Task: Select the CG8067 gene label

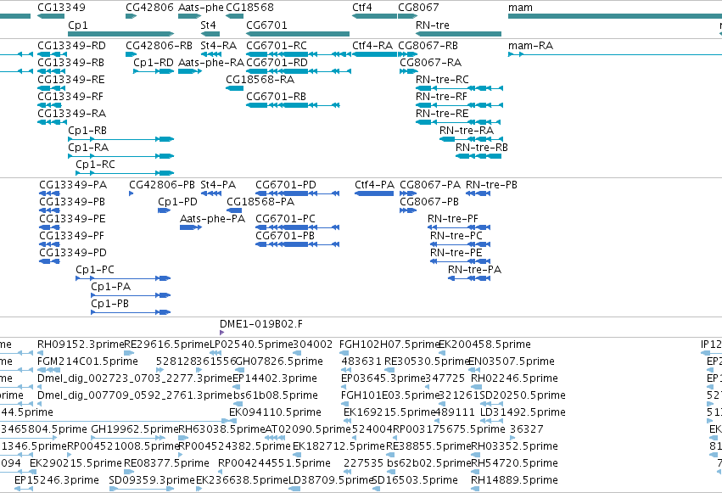Action: (x=418, y=8)
